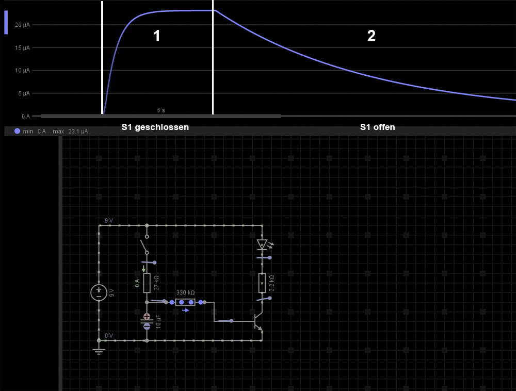The height and width of the screenshot is (391, 516).
Task: Click the 0 V node label
Action: pos(109,335)
